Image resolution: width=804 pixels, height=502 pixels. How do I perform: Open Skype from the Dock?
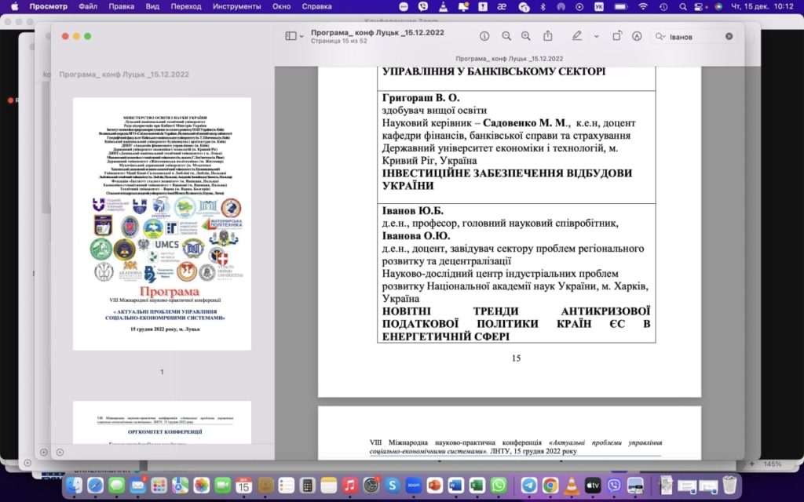tap(393, 485)
